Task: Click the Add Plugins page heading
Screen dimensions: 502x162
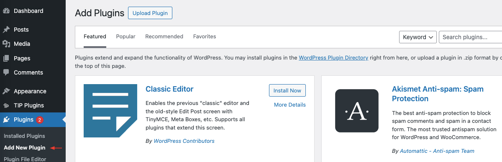Action: click(x=100, y=13)
